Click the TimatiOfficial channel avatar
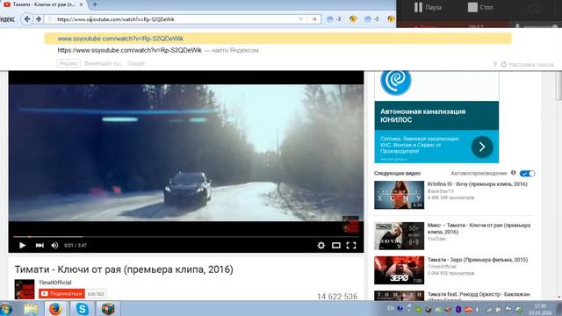 [25, 290]
